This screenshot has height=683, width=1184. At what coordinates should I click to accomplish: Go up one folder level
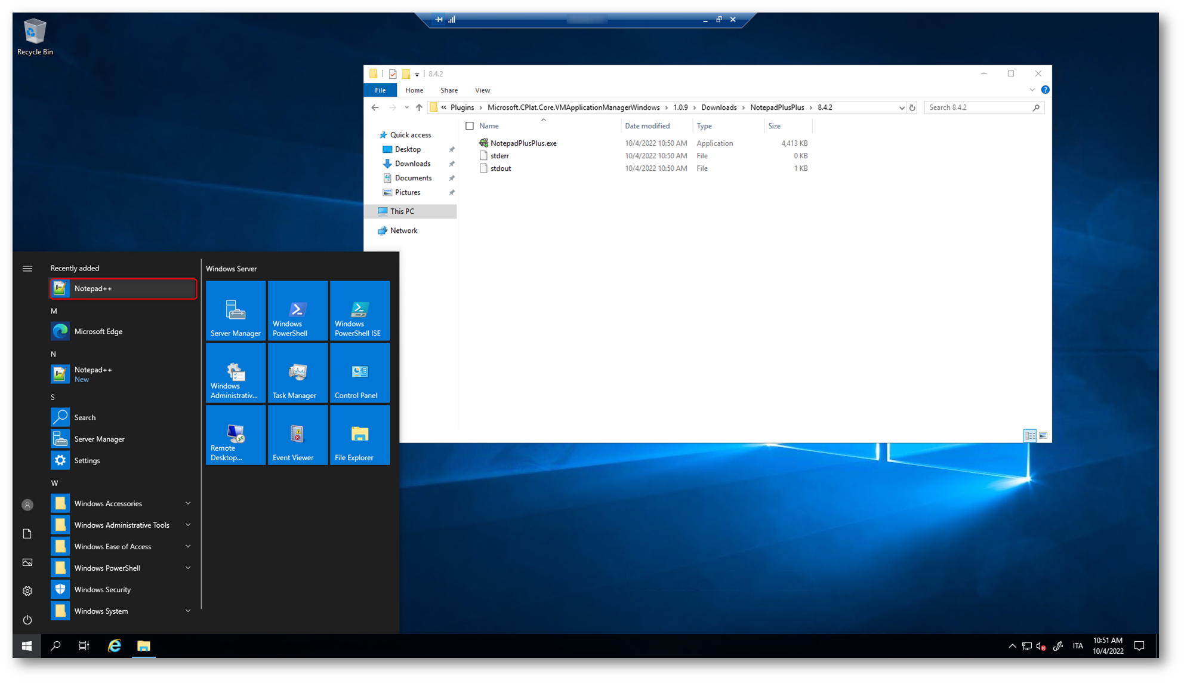pos(419,108)
